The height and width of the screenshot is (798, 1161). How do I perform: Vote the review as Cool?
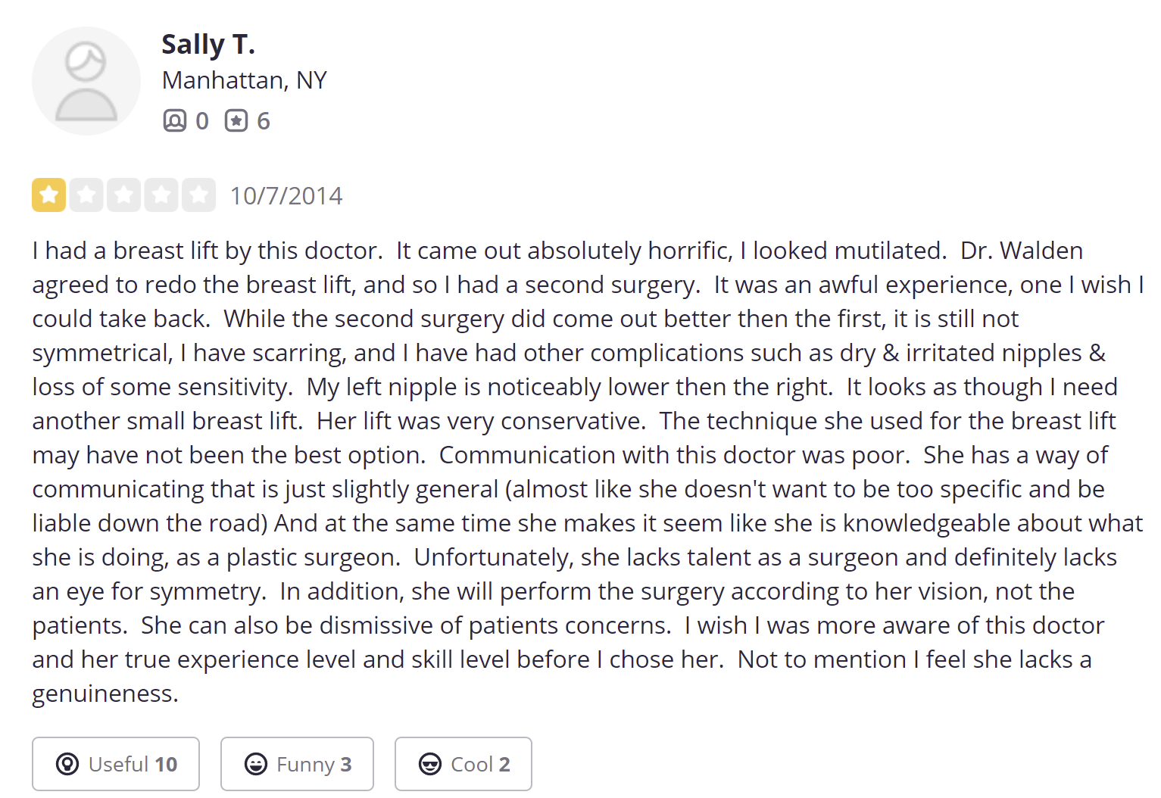[463, 764]
